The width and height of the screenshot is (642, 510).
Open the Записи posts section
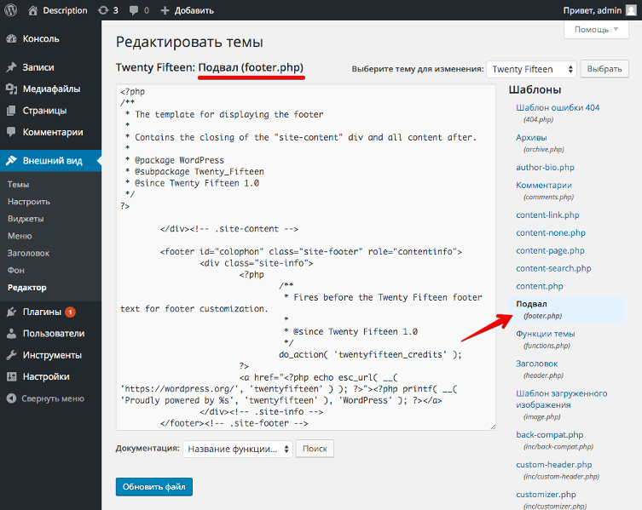tap(38, 67)
